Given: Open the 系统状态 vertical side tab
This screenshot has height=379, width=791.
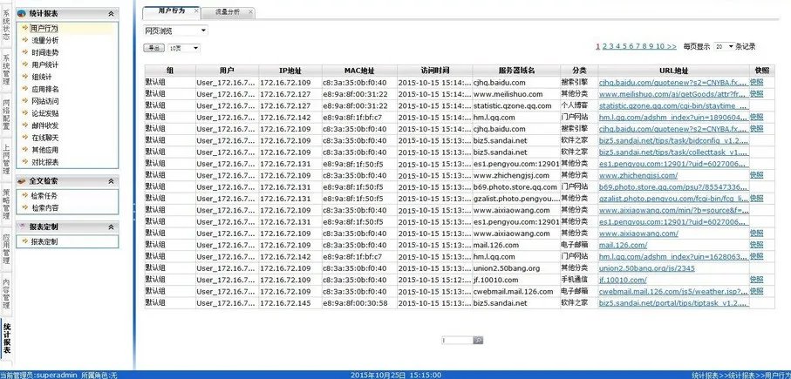Looking at the screenshot, I should coord(6,26).
